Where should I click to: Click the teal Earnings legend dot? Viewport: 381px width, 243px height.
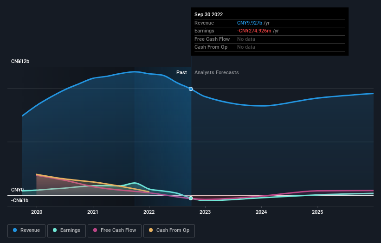click(x=55, y=230)
